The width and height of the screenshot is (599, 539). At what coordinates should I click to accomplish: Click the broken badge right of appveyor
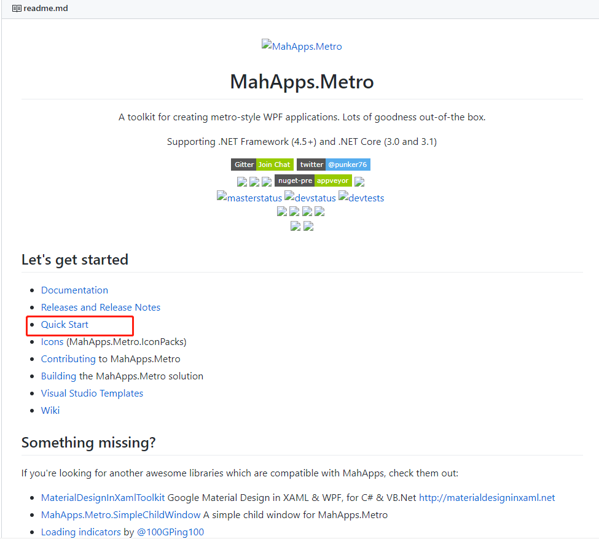(x=359, y=182)
